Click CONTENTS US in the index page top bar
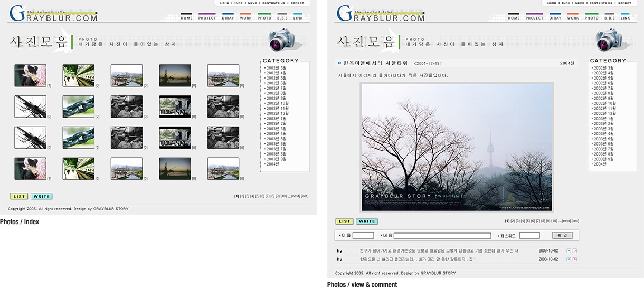644x291 pixels. pyautogui.click(x=274, y=3)
